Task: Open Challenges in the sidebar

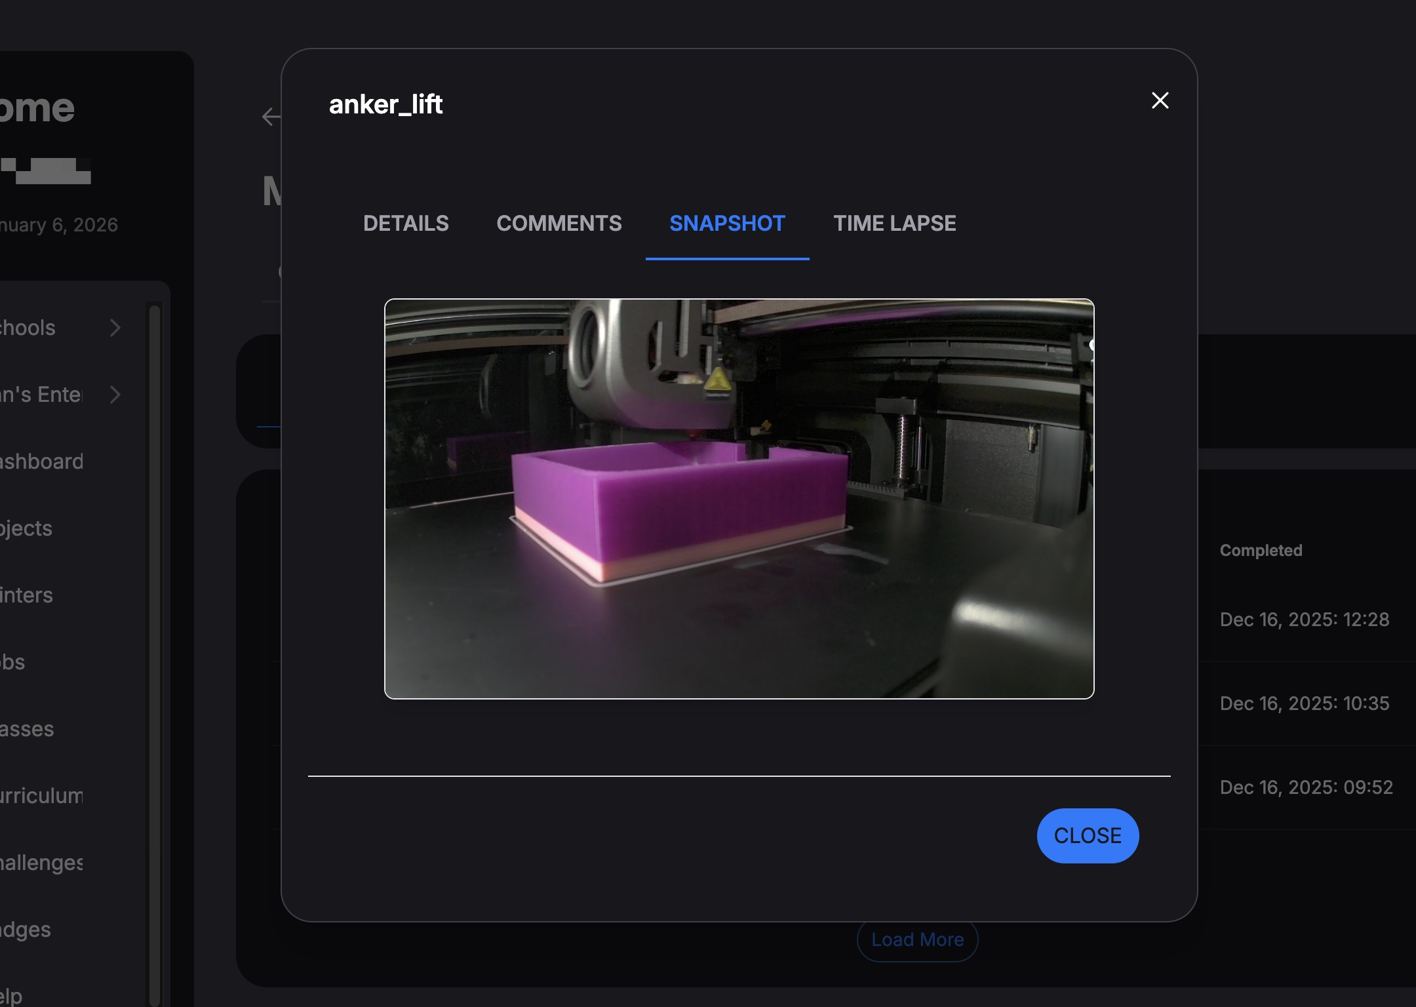Action: [42, 863]
